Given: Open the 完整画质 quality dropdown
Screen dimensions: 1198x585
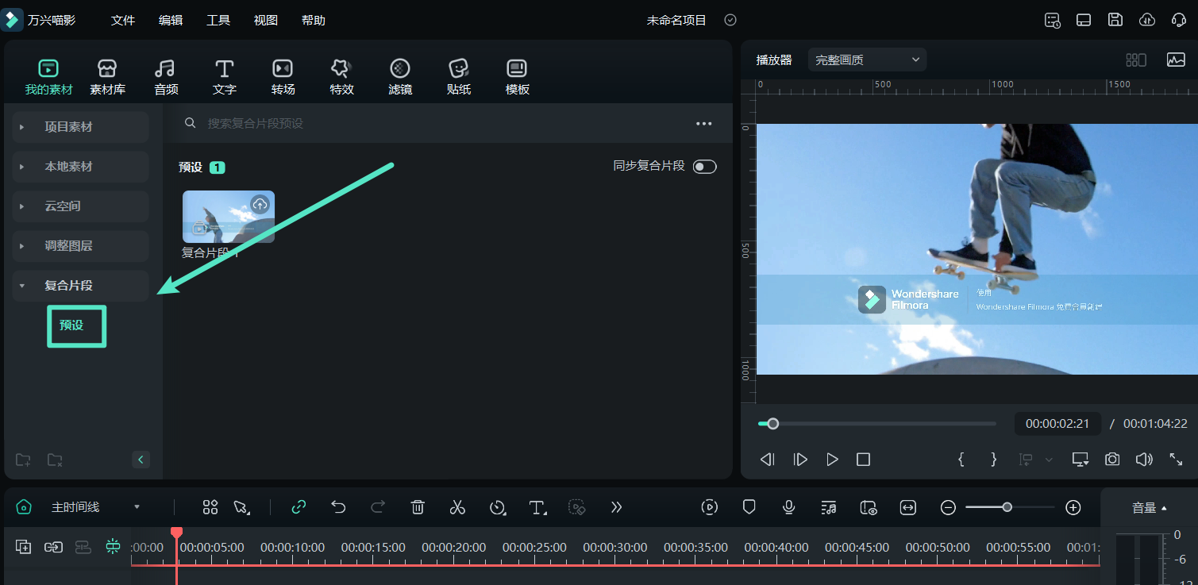Looking at the screenshot, I should click(865, 59).
